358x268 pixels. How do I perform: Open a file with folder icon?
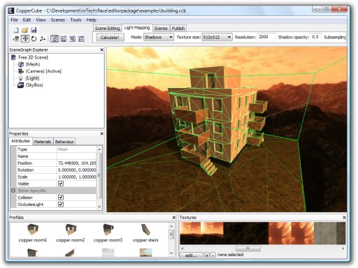click(25, 30)
